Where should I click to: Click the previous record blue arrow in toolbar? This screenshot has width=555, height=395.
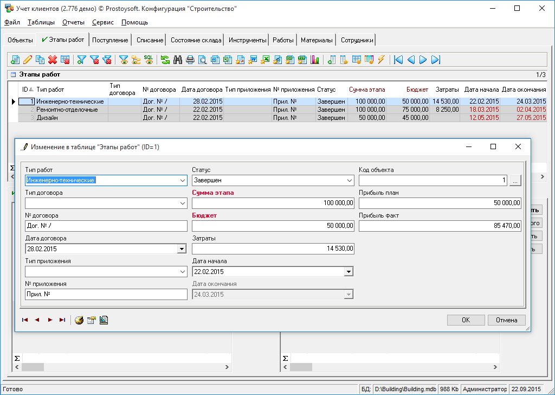(411, 60)
